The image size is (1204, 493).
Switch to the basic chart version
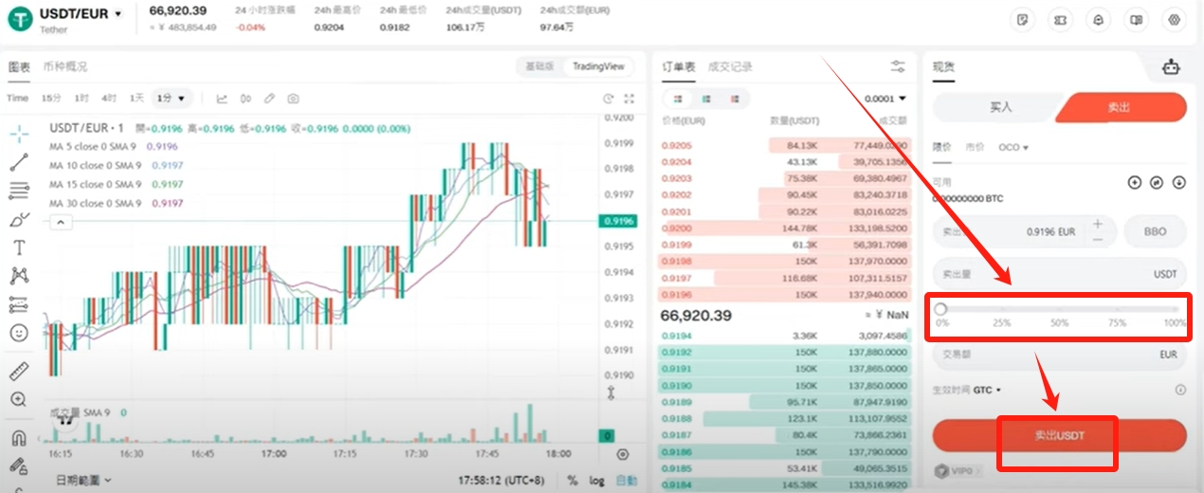pos(538,66)
